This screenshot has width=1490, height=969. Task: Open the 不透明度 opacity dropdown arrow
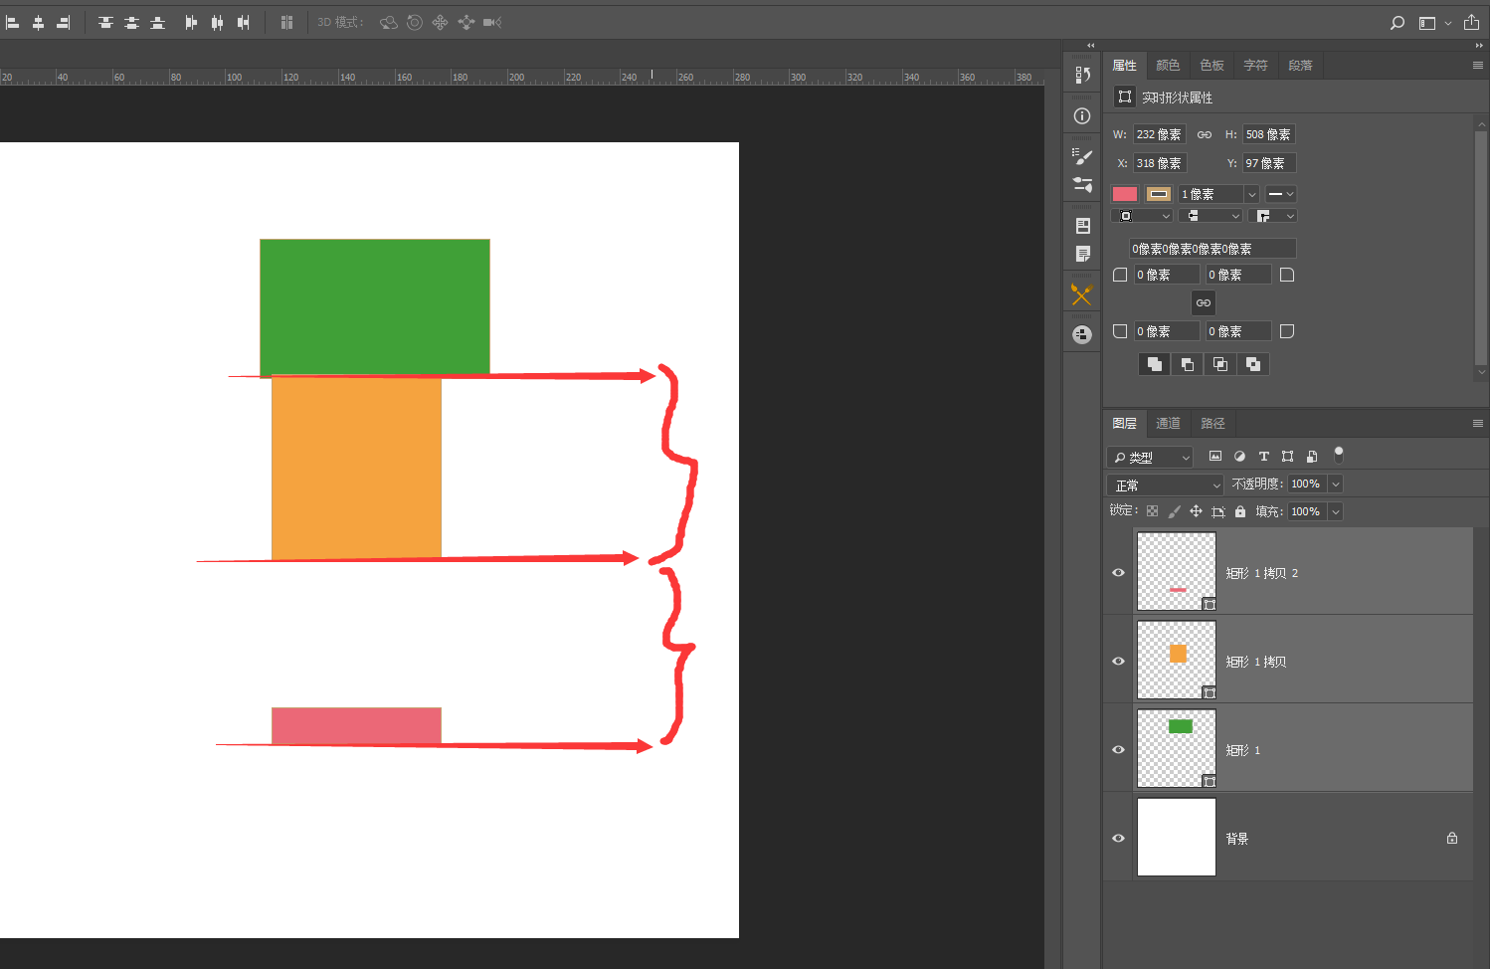[x=1336, y=484]
